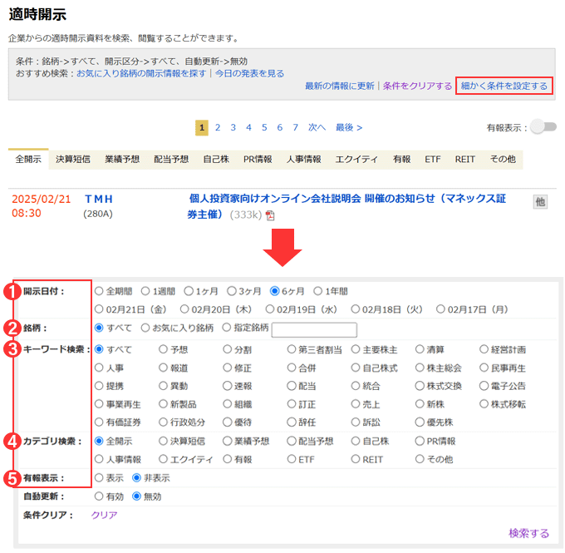
Task: Open the PDF icon of TMH disclosure
Action: pos(270,215)
